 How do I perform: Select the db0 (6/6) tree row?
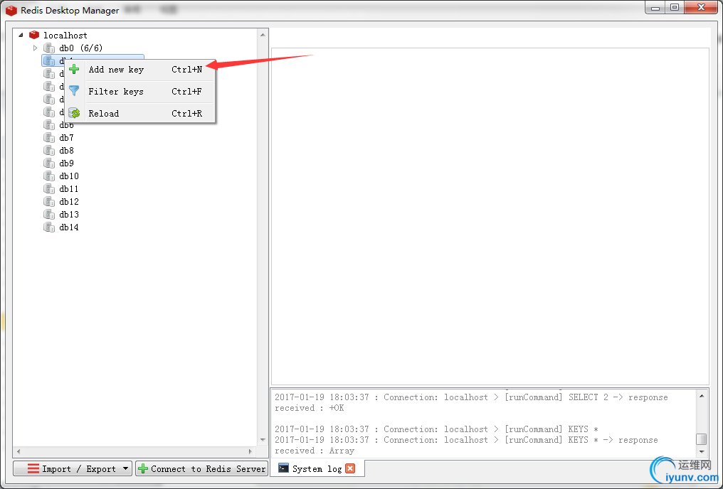point(80,48)
